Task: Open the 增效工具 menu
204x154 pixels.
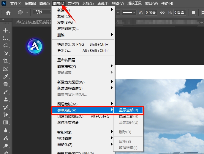Action: [135, 3]
